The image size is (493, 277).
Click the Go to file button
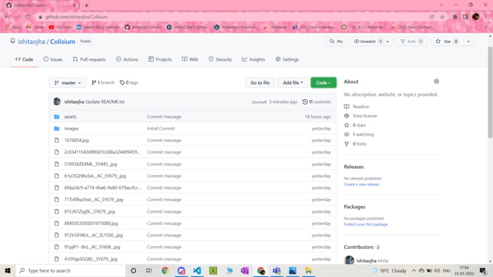tap(260, 83)
